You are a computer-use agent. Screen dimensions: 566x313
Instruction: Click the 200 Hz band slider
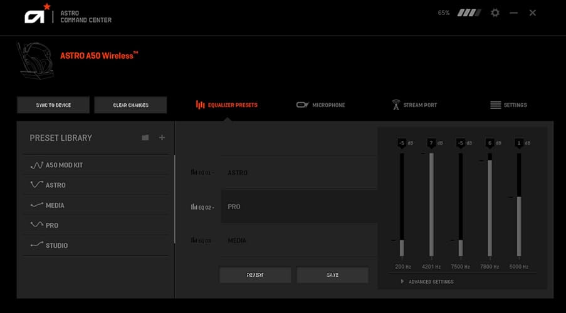(402, 205)
